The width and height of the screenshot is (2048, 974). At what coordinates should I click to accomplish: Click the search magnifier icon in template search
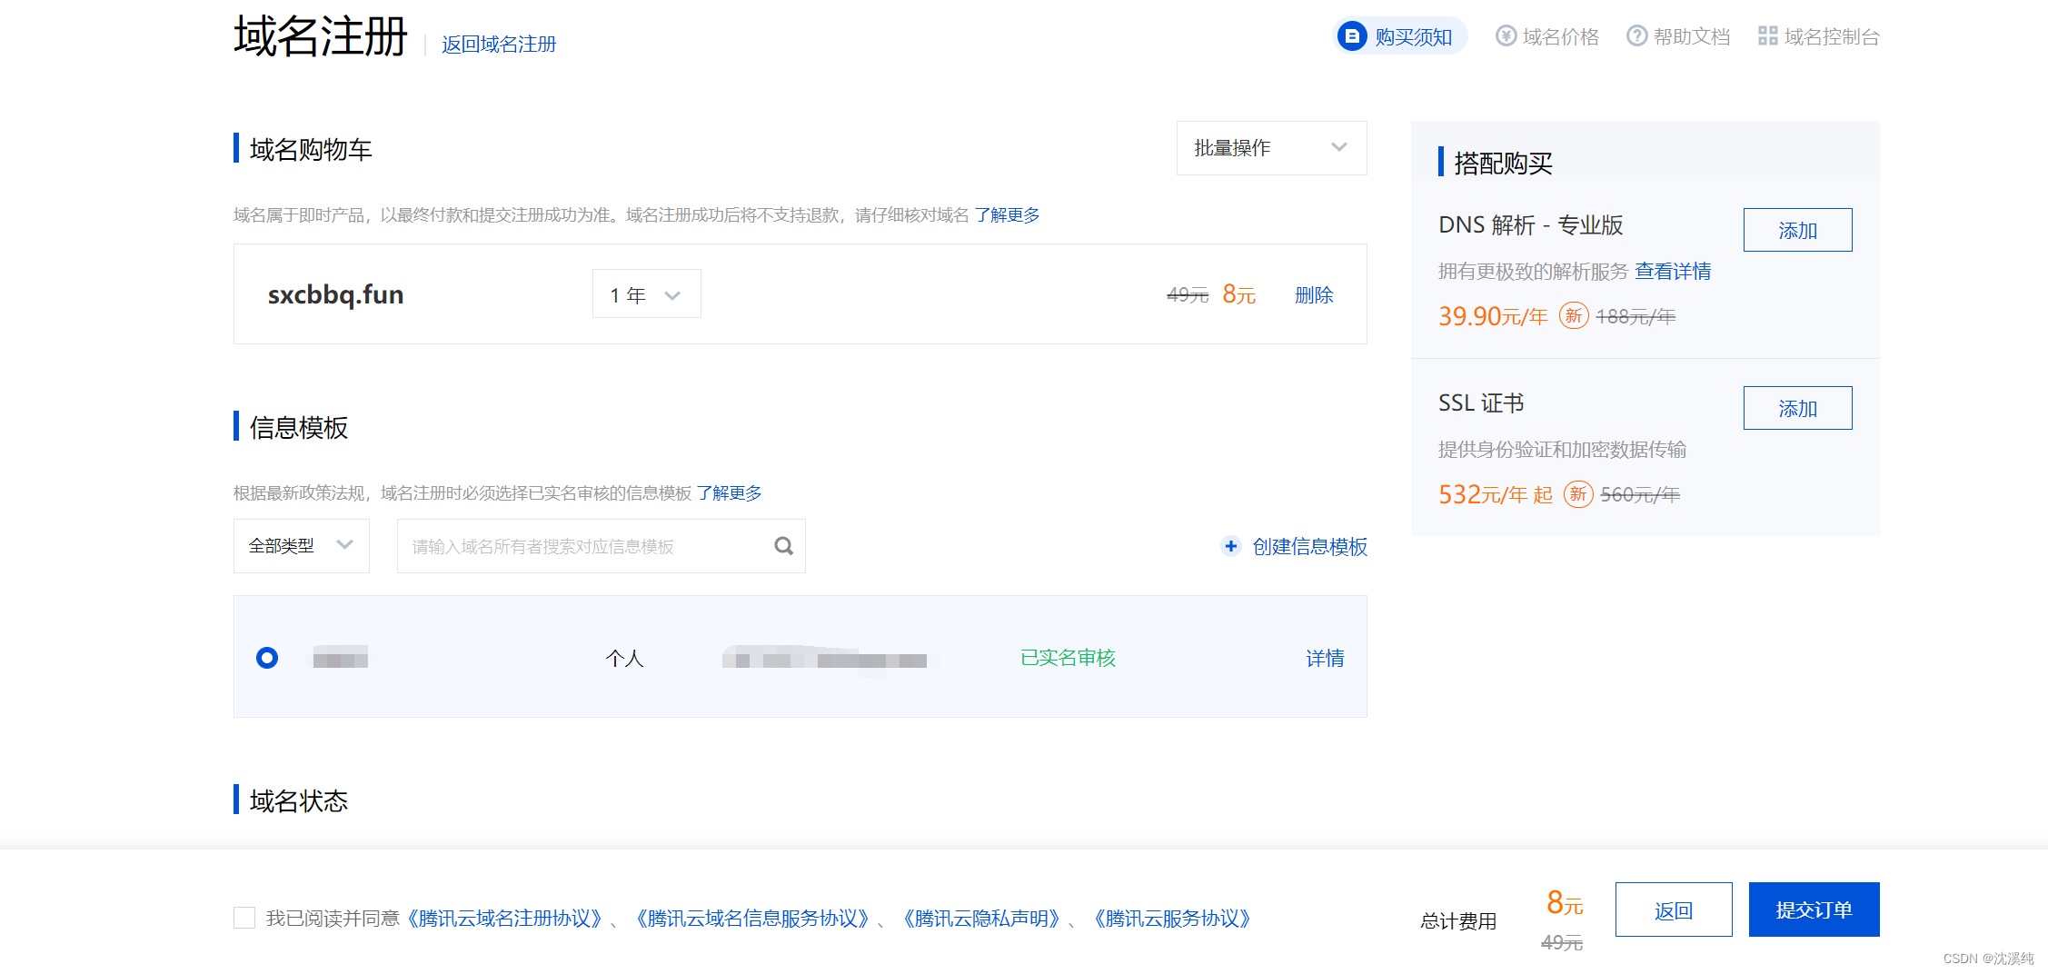click(783, 546)
